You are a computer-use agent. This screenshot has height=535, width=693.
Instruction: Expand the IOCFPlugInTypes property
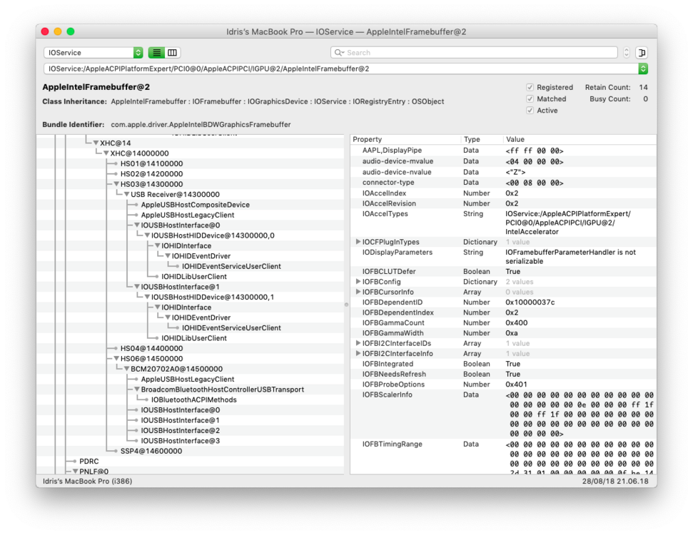(x=358, y=243)
